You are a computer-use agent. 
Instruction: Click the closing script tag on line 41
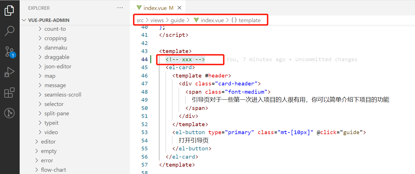pyautogui.click(x=174, y=35)
